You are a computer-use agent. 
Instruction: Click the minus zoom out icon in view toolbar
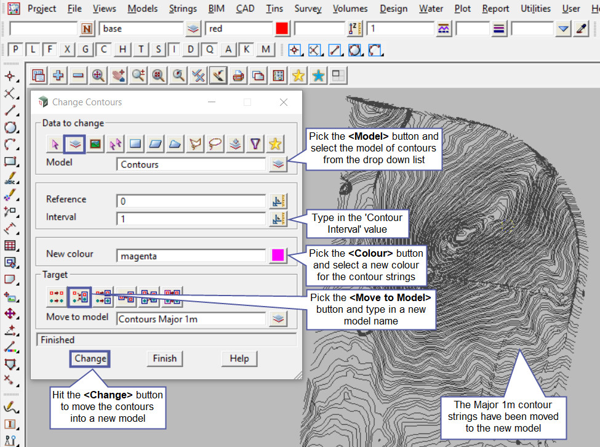[x=78, y=75]
